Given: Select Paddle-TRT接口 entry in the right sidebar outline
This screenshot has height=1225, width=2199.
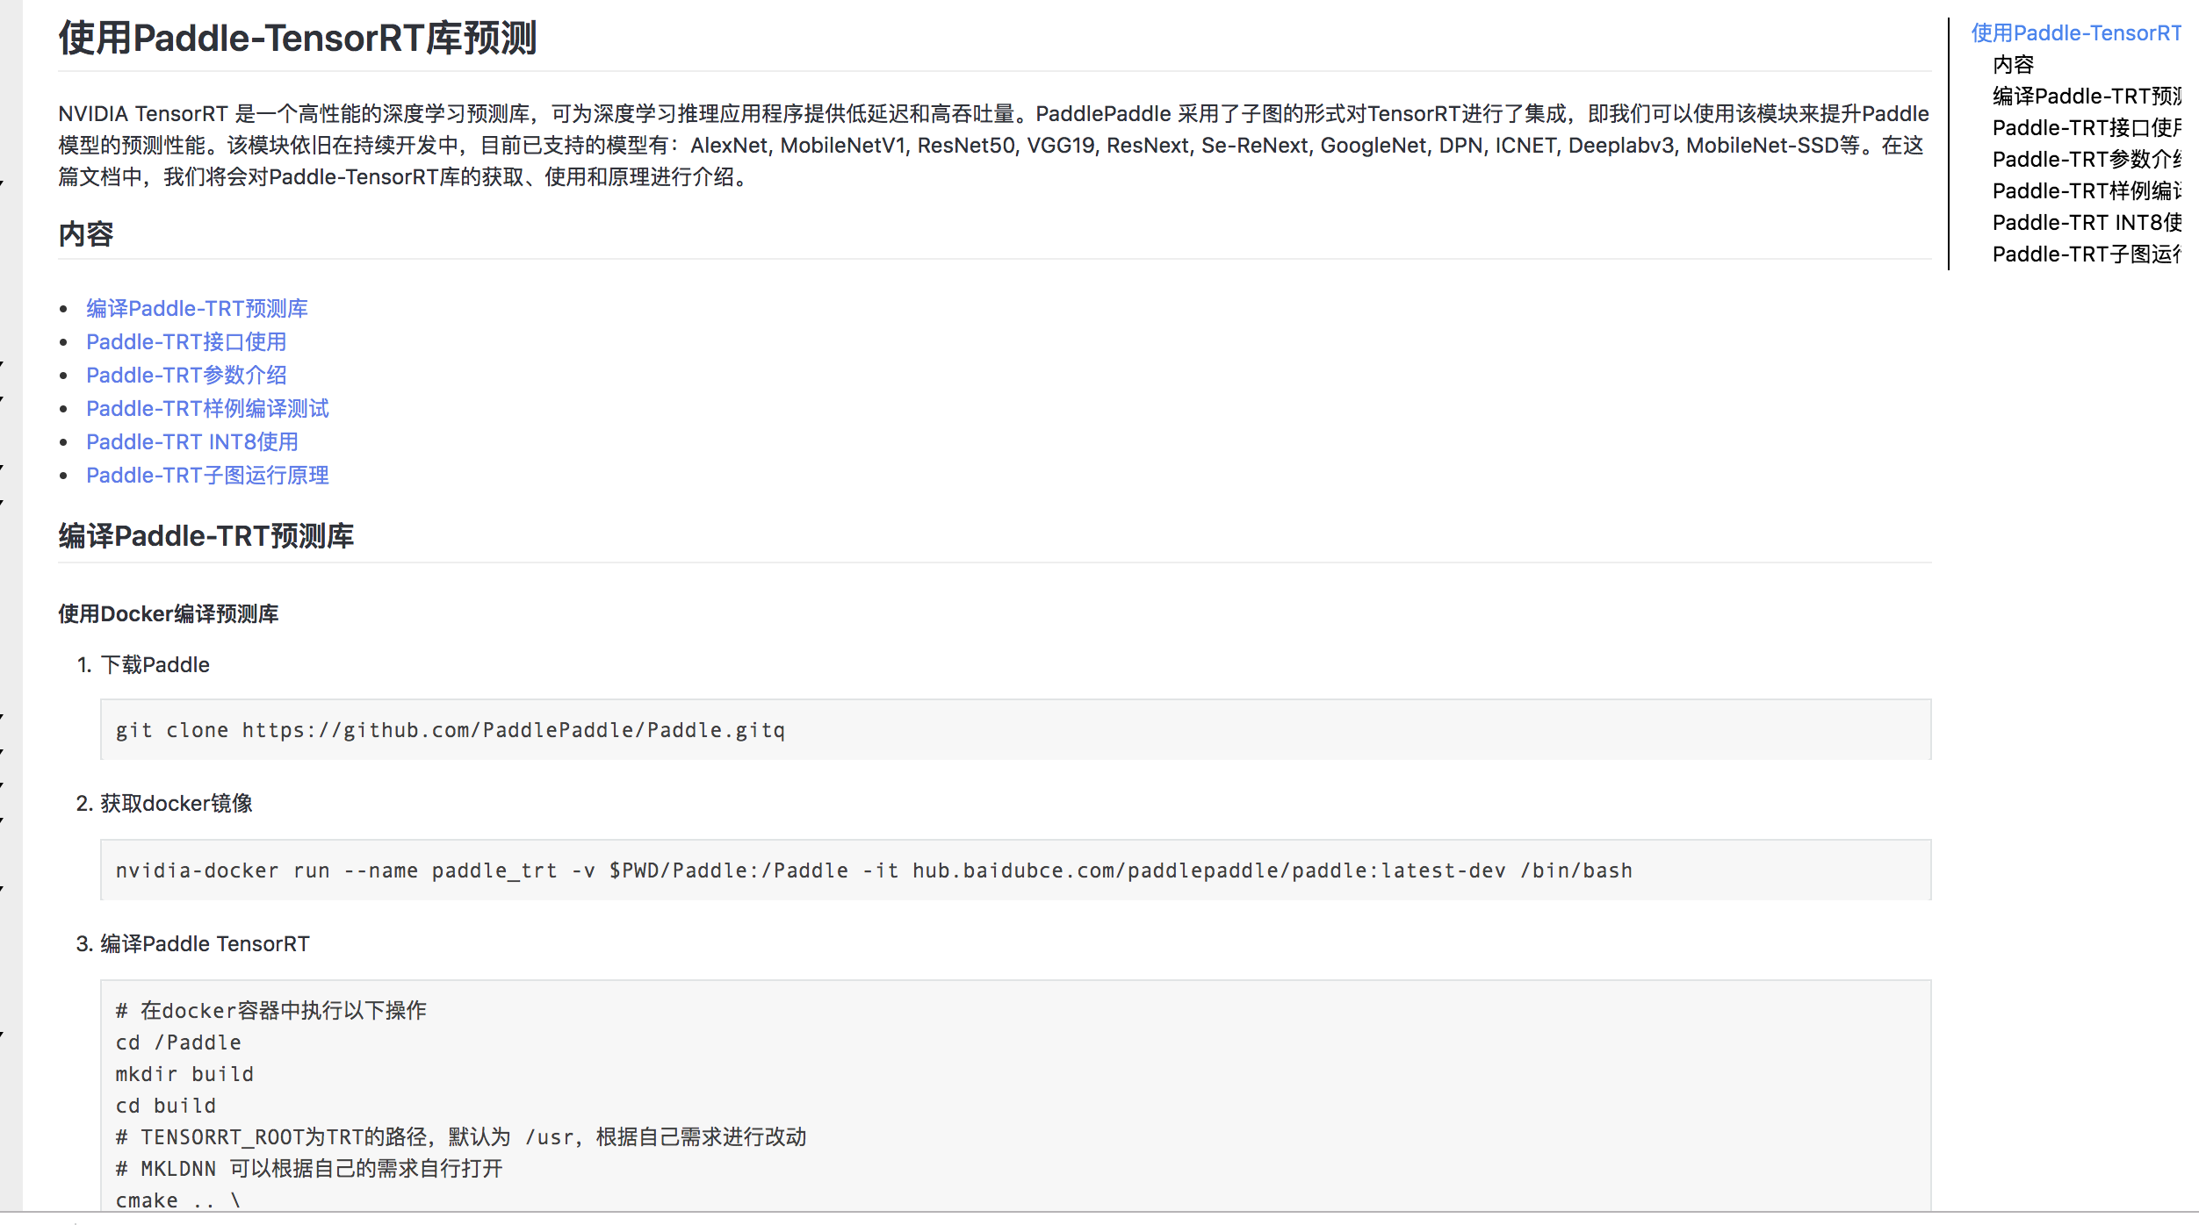Looking at the screenshot, I should click(2087, 128).
